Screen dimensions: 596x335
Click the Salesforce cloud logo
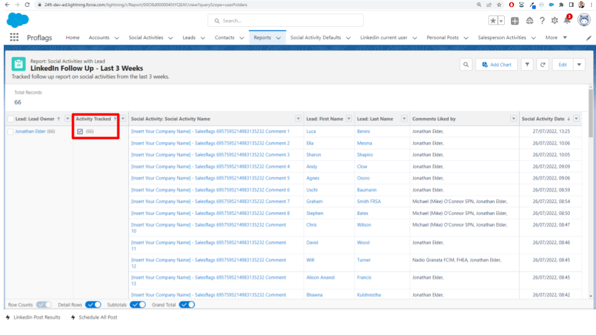point(17,20)
